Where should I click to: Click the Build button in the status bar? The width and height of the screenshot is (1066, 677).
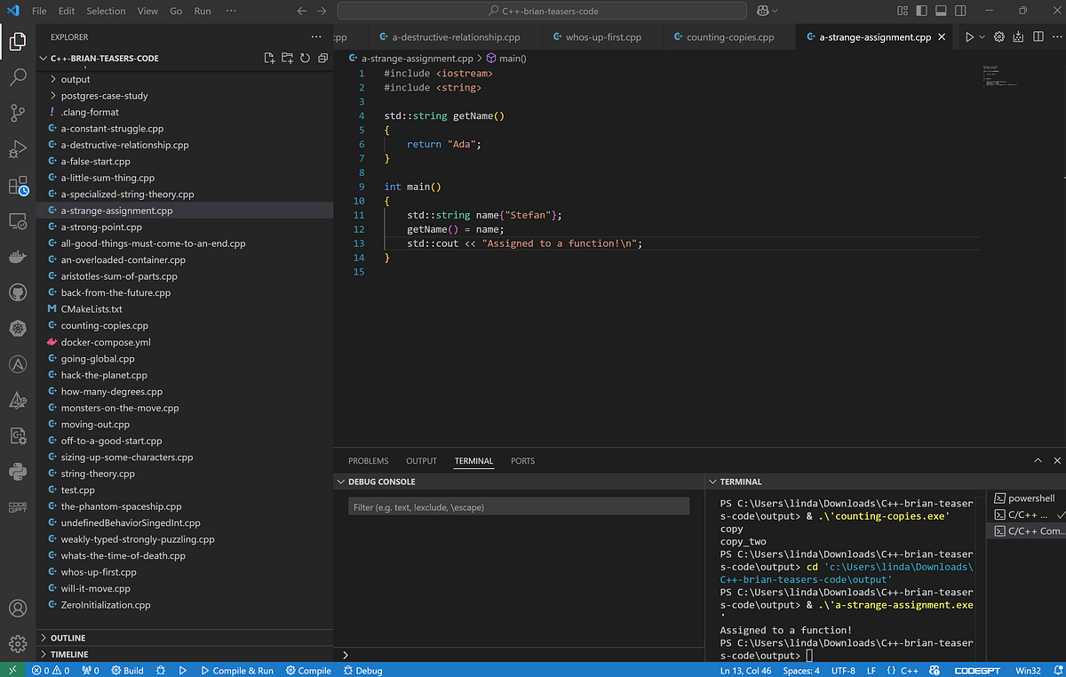coord(127,670)
